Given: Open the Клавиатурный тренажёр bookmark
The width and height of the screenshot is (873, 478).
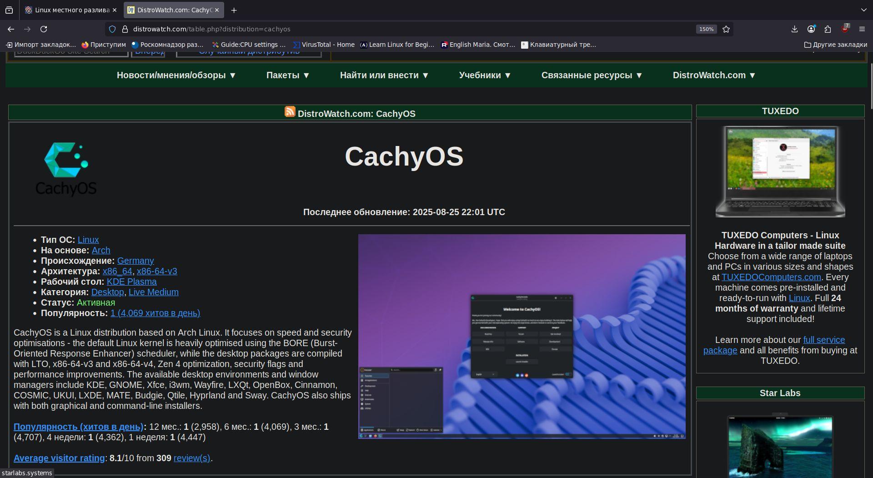Looking at the screenshot, I should pyautogui.click(x=558, y=45).
